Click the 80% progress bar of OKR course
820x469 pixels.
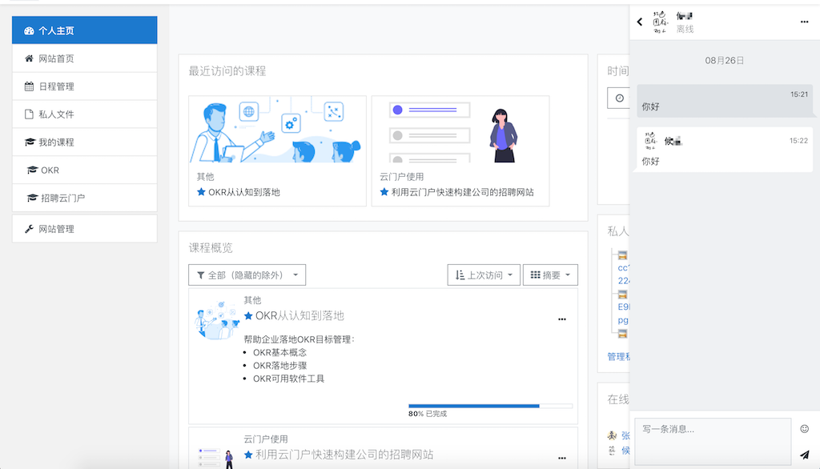491,406
